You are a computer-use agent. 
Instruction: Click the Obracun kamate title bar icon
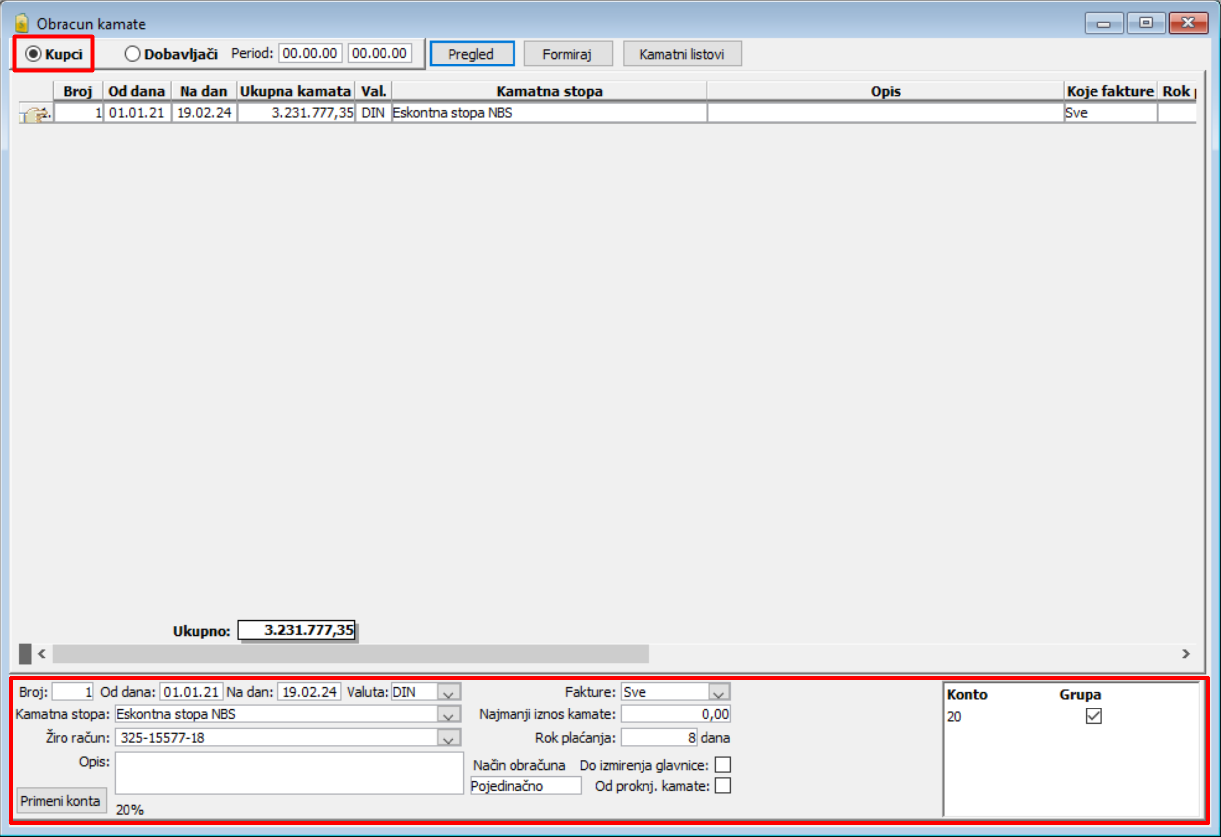point(21,24)
